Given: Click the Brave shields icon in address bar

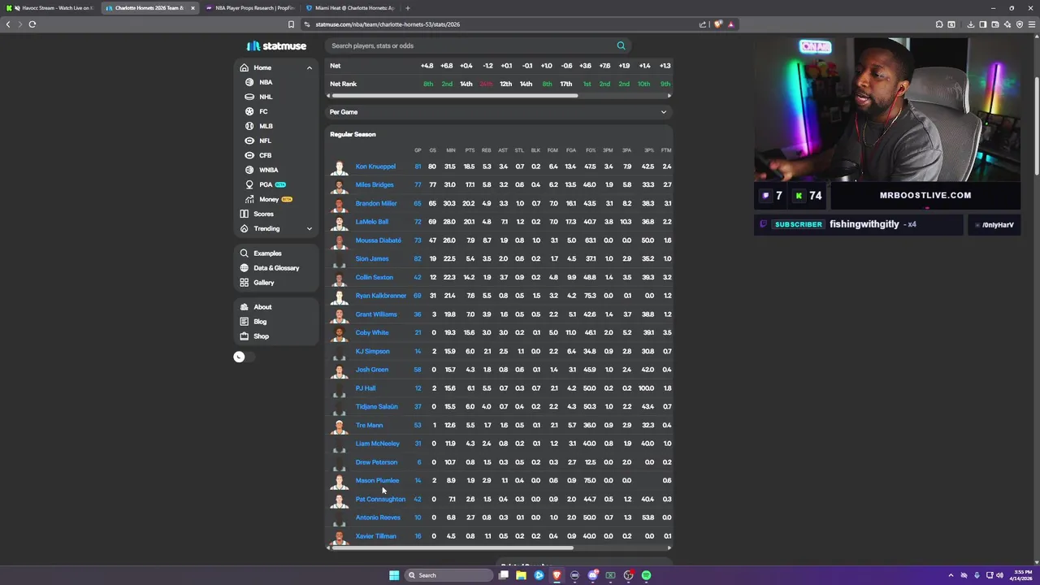Looking at the screenshot, I should tap(717, 24).
